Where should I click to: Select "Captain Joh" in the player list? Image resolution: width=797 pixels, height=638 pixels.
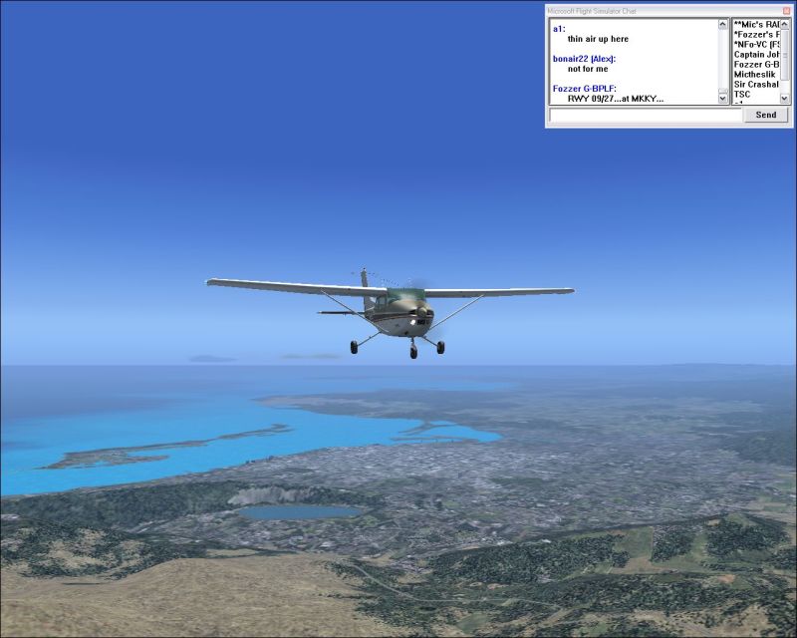click(x=756, y=55)
